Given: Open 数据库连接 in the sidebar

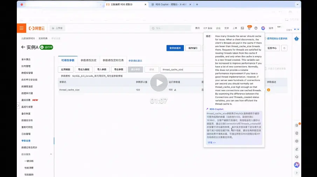Looking at the screenshot, I should click(27, 86).
